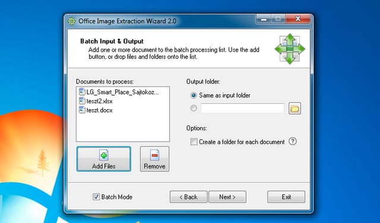Go Back to the previous step
The width and height of the screenshot is (380, 223).
click(x=189, y=197)
